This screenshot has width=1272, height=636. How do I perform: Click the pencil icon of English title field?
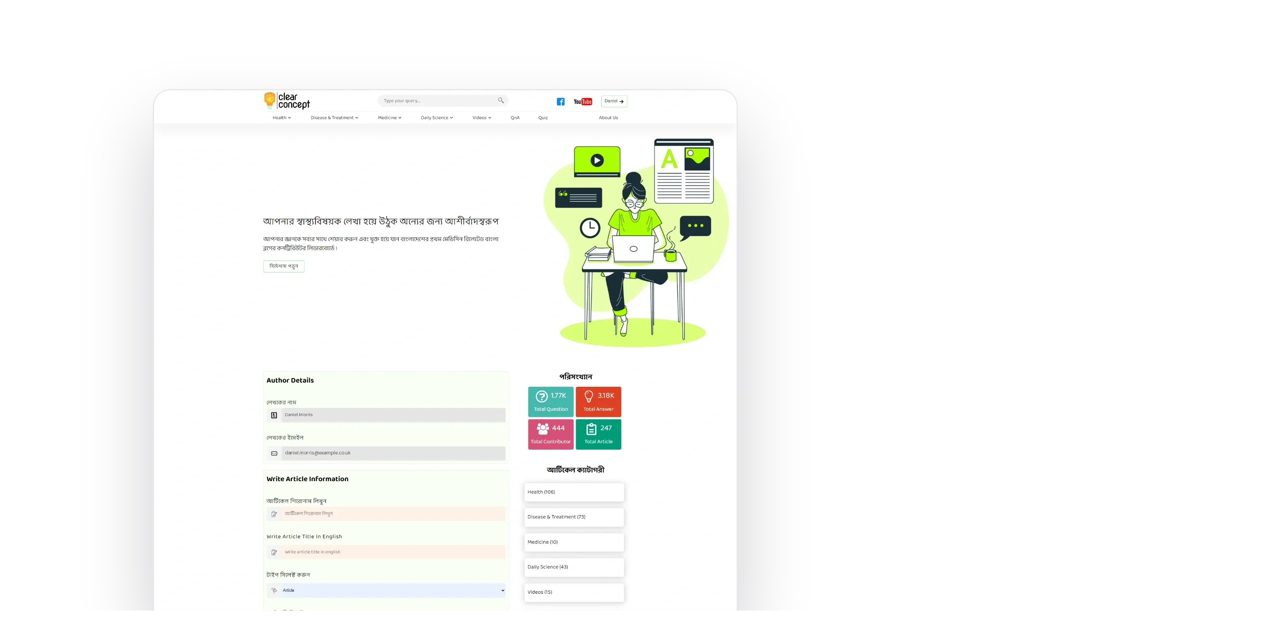click(x=274, y=552)
